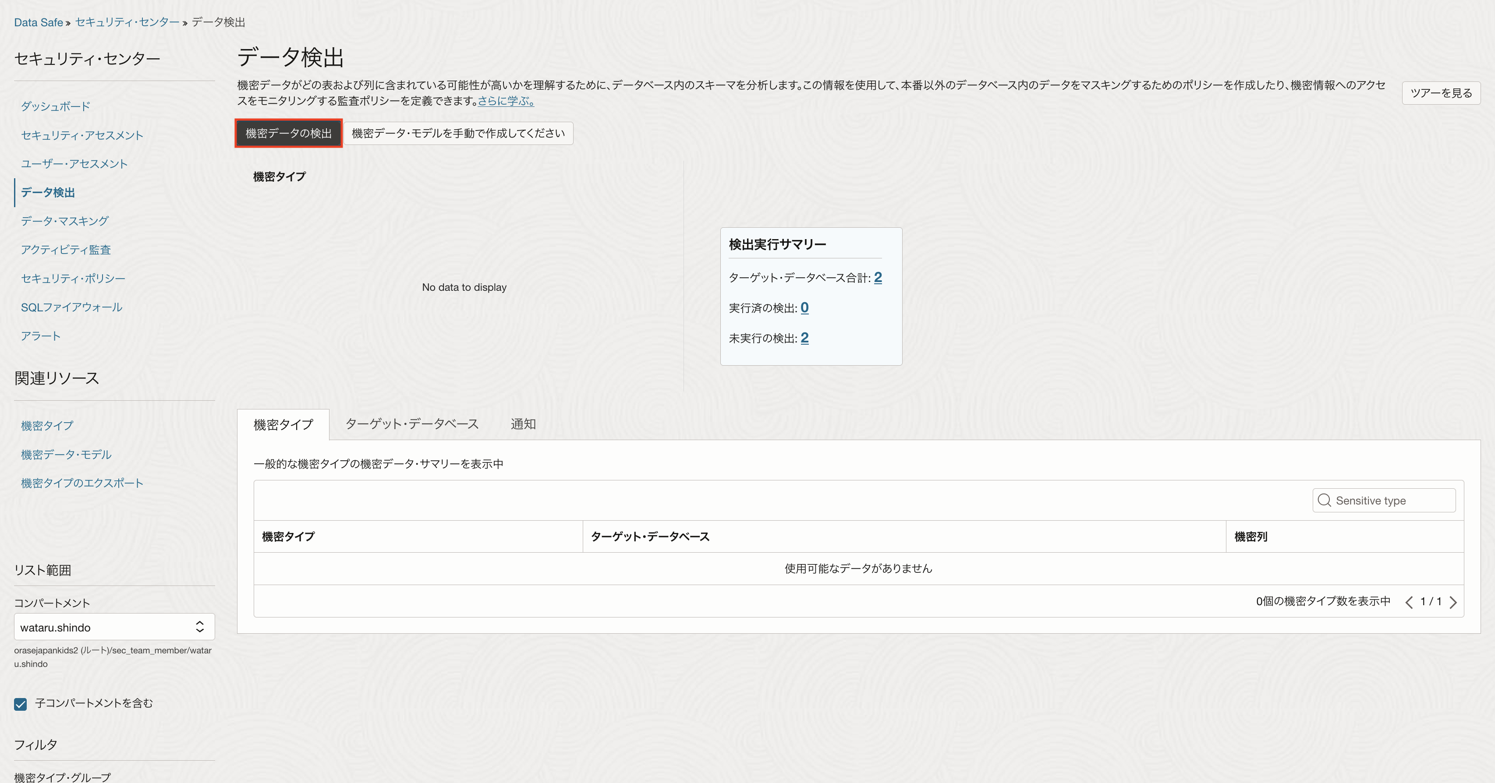Open 機密タイプのエクスポート under related resources

(82, 483)
